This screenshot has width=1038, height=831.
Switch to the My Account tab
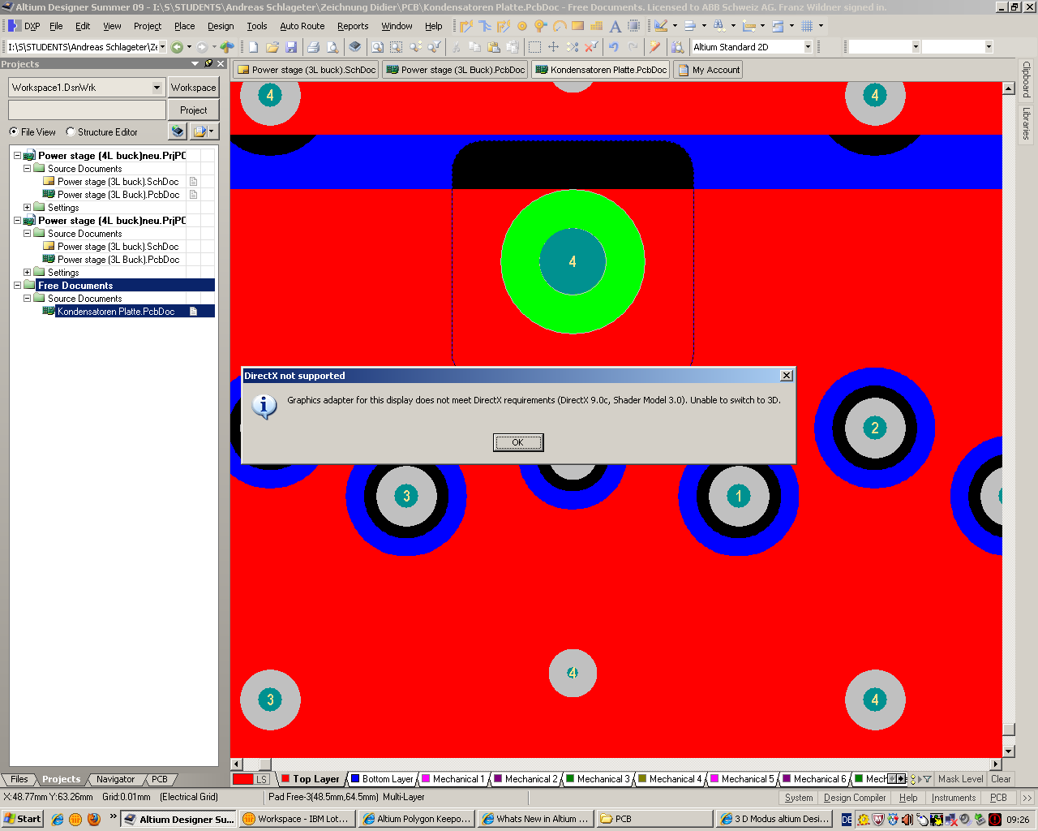[x=708, y=70]
